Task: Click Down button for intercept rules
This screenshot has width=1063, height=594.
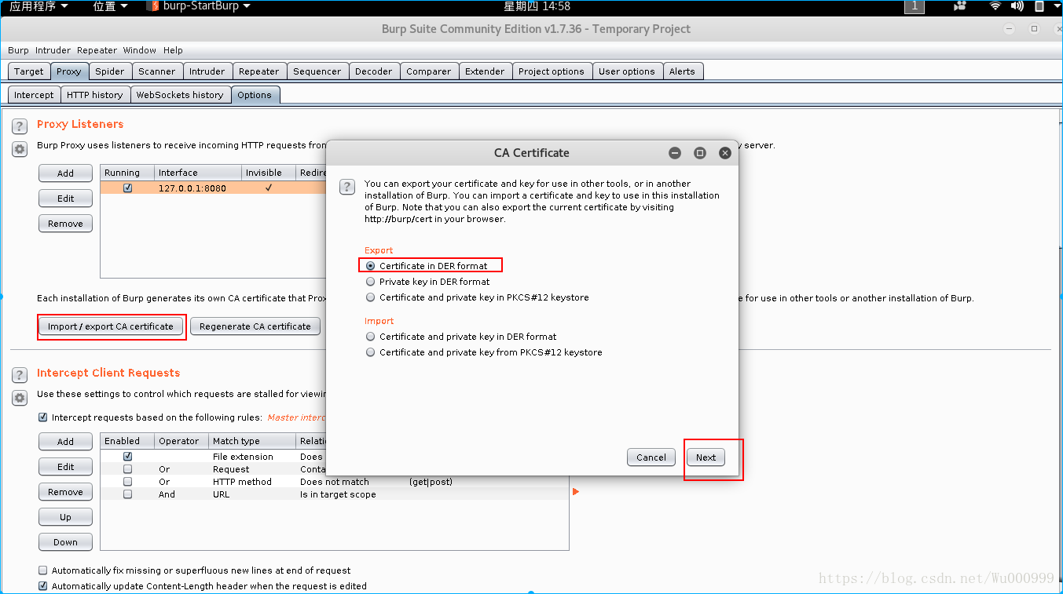Action: click(x=65, y=542)
